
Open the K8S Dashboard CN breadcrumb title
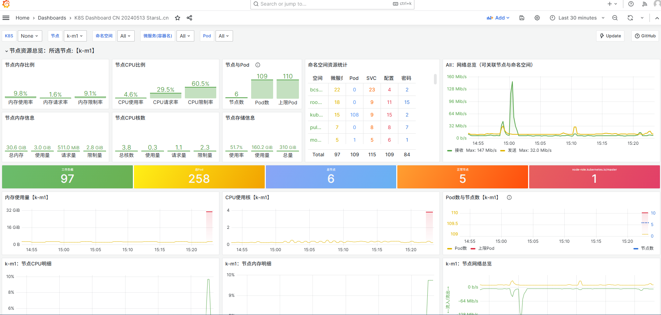pos(121,18)
